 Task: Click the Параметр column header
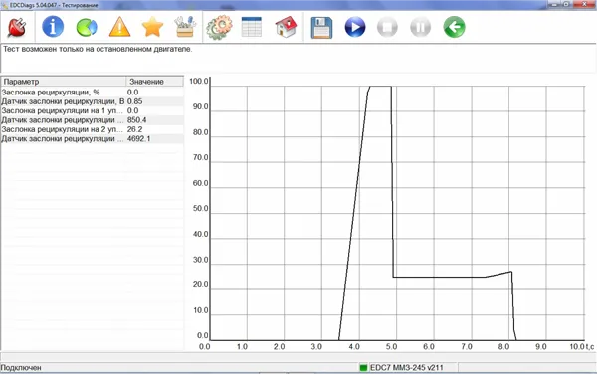pyautogui.click(x=64, y=82)
